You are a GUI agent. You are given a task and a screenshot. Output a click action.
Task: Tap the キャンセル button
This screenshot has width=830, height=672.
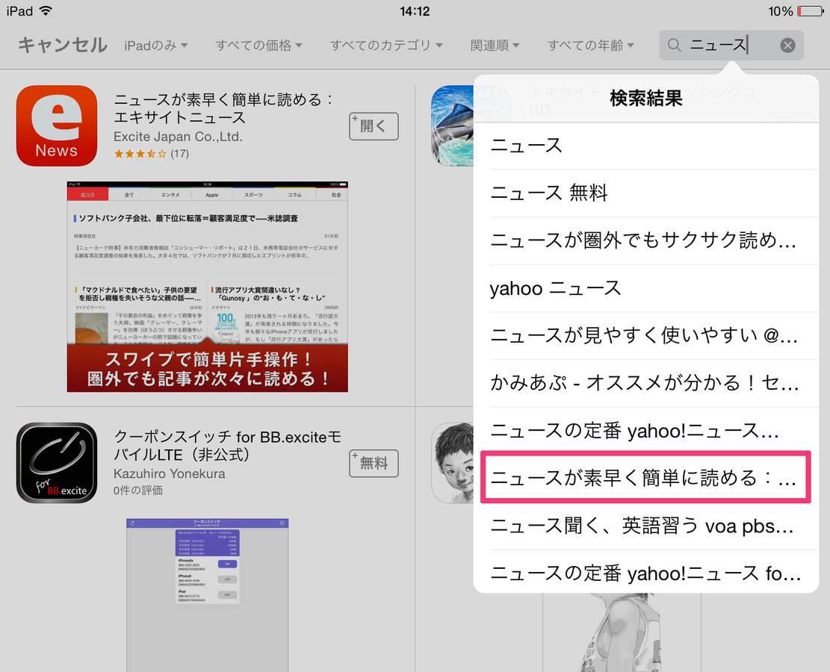point(63,46)
